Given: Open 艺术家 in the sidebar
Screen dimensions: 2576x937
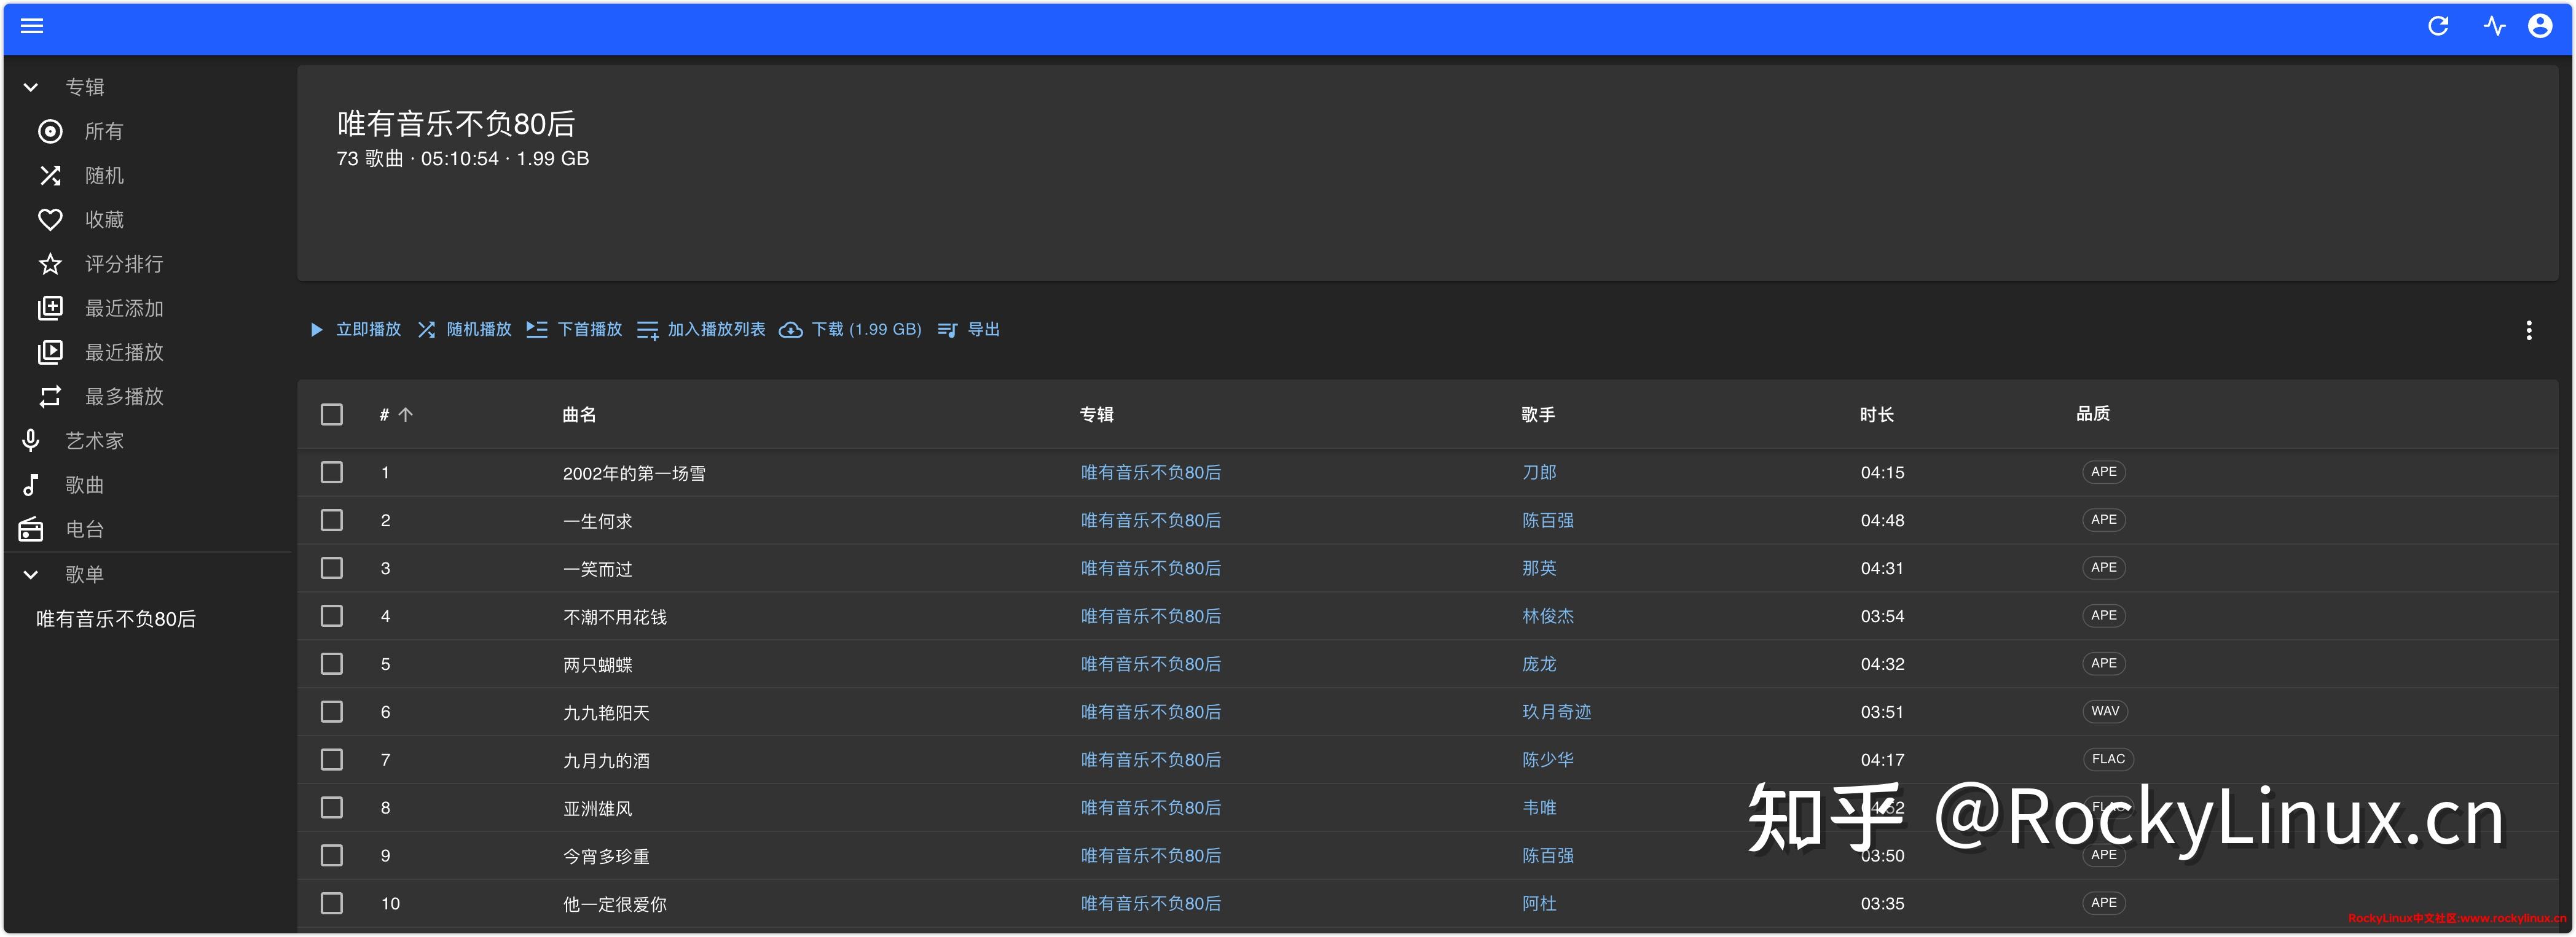Looking at the screenshot, I should [x=94, y=440].
